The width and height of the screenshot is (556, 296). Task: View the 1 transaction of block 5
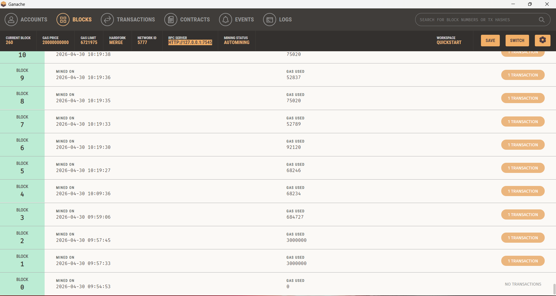click(x=523, y=168)
